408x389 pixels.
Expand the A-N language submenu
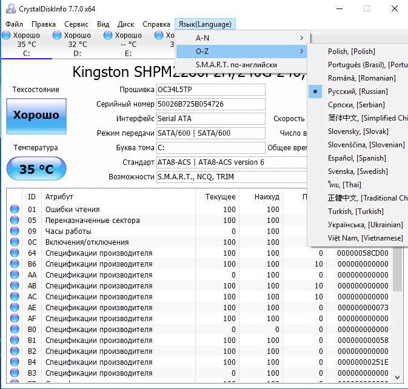[x=241, y=38]
